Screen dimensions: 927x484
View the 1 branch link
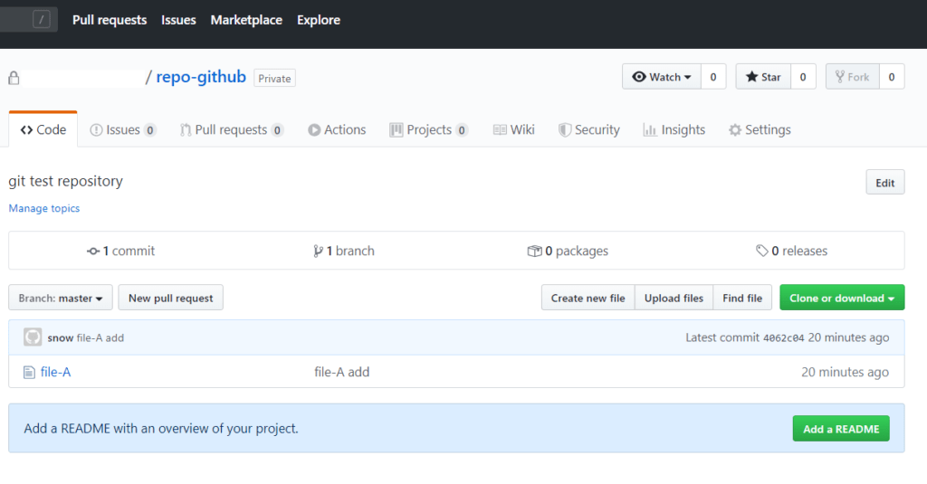(x=343, y=251)
